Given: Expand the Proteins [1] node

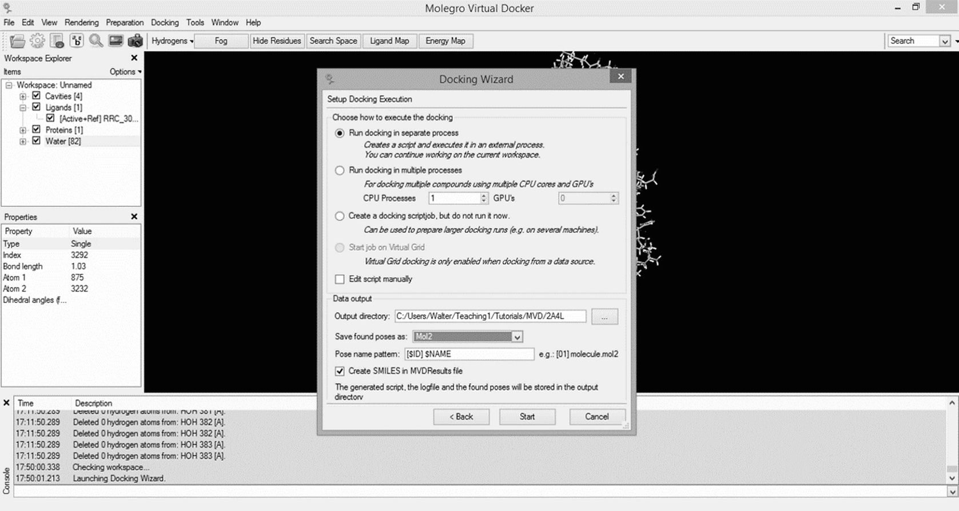Looking at the screenshot, I should 23,130.
